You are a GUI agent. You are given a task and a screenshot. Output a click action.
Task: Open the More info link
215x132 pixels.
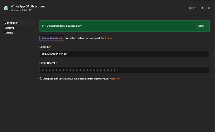(x=115, y=79)
